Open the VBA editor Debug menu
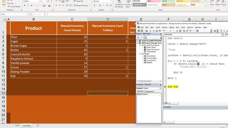 pos(172,27)
